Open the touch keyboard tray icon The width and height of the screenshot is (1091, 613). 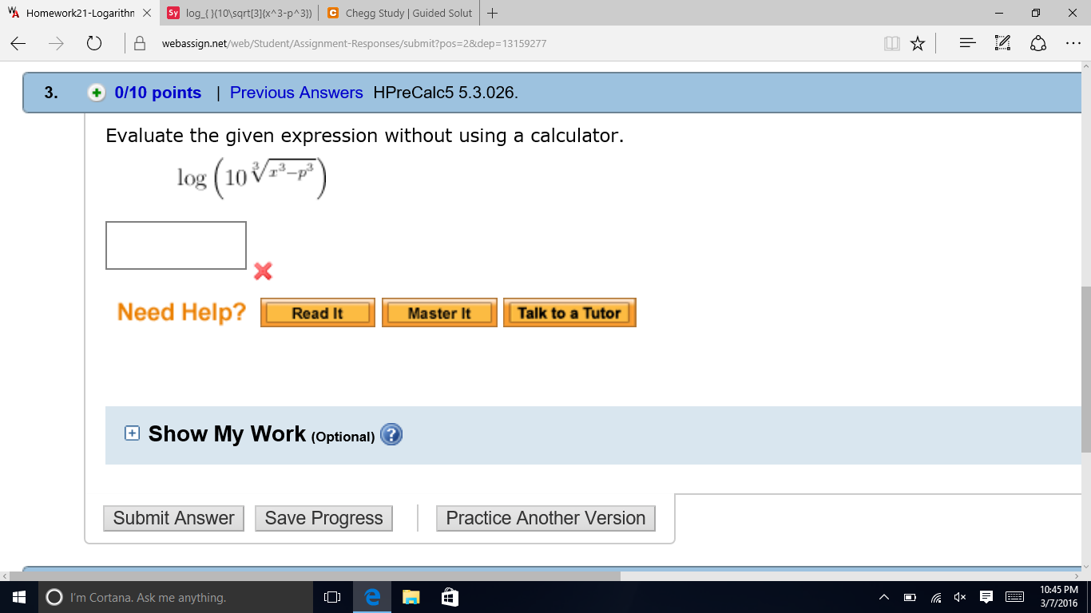point(1014,597)
